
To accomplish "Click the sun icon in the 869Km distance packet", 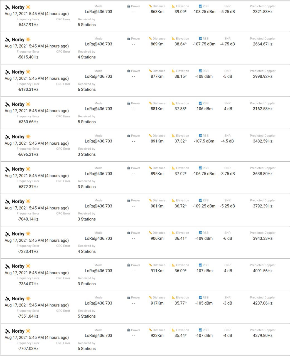I will click(x=28, y=39).
